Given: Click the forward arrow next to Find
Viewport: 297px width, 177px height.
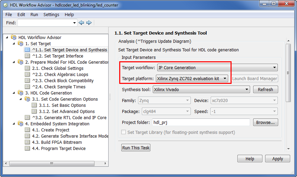Looking at the screenshot, I should coord(89,23).
